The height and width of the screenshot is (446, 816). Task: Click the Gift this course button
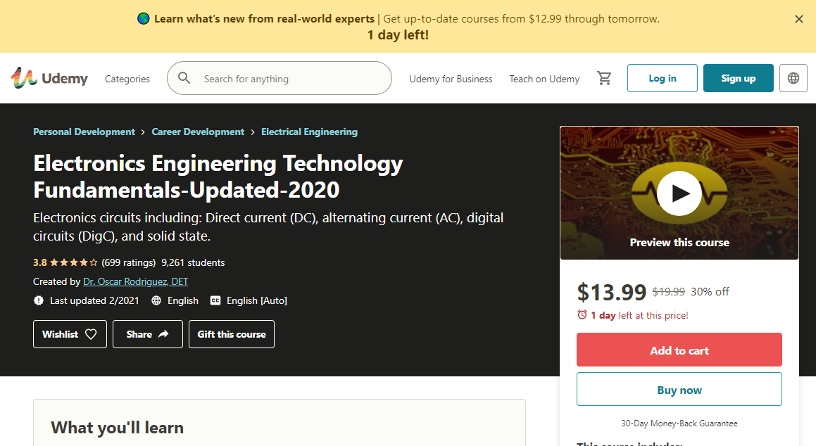point(232,334)
